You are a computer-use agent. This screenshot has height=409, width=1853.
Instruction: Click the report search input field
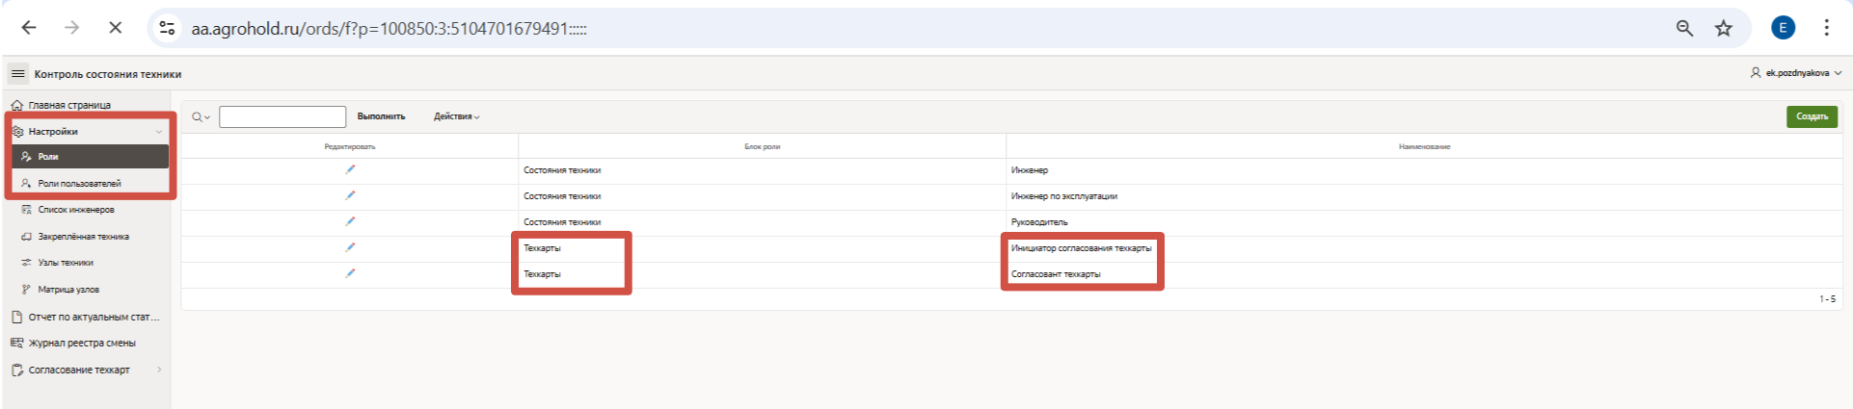(282, 116)
